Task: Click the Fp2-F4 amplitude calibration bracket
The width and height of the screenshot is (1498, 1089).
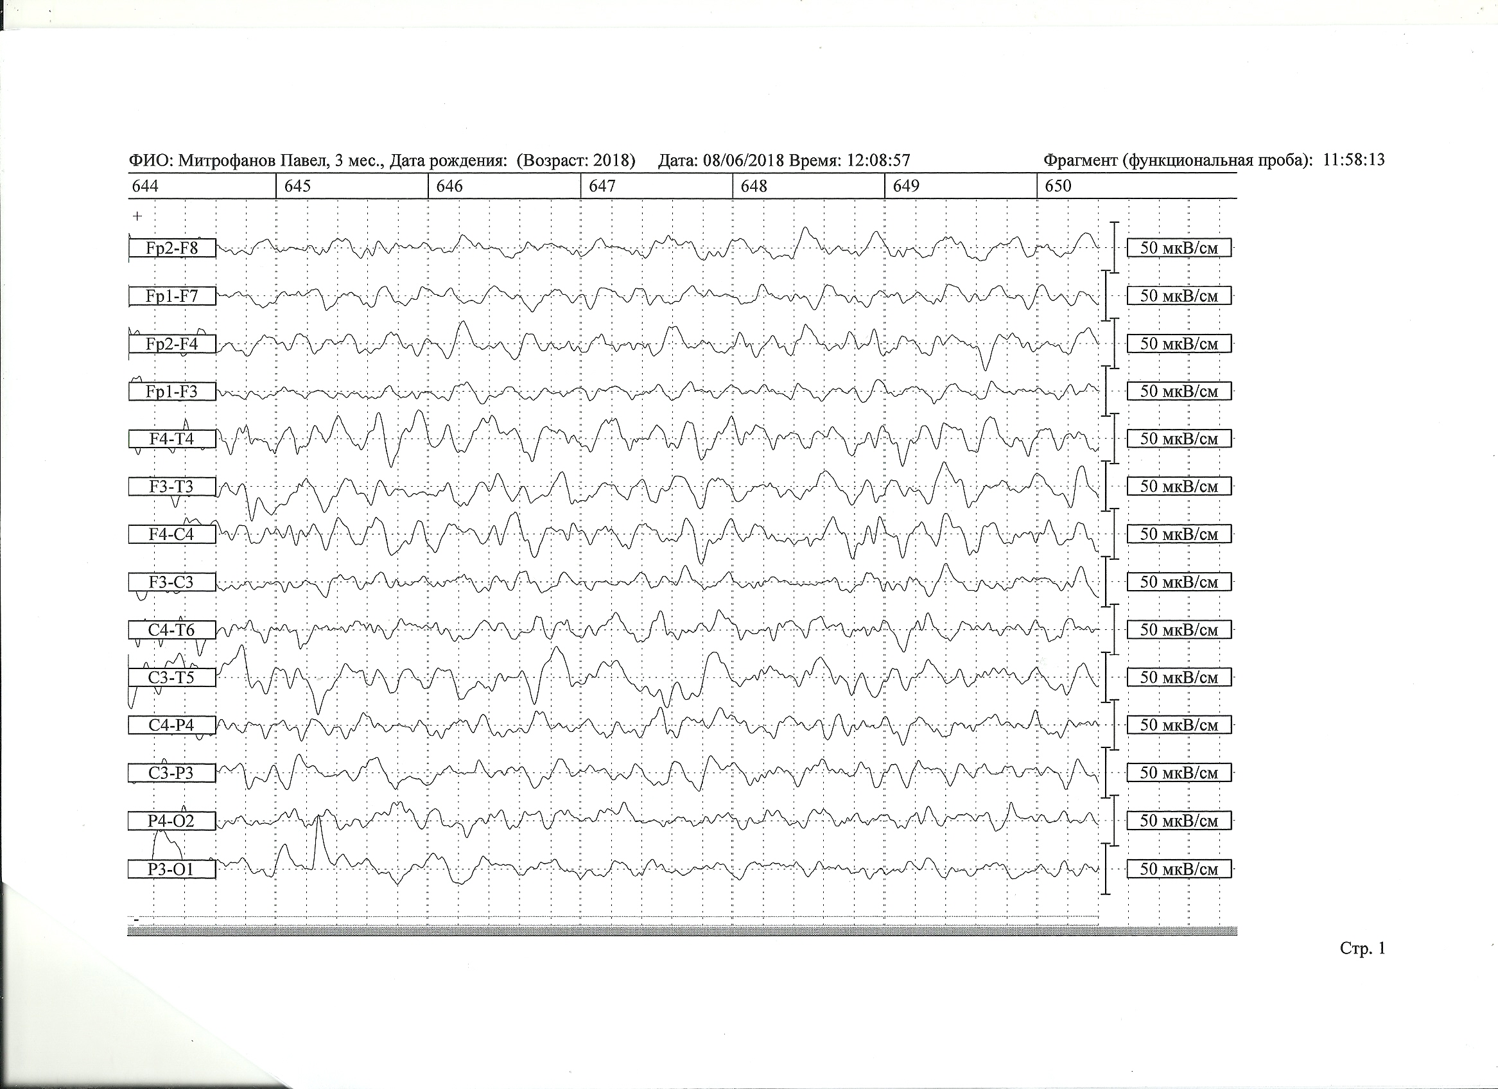Action: (x=1114, y=344)
